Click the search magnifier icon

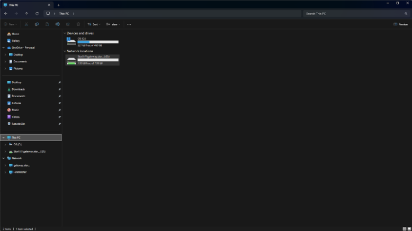coord(406,14)
